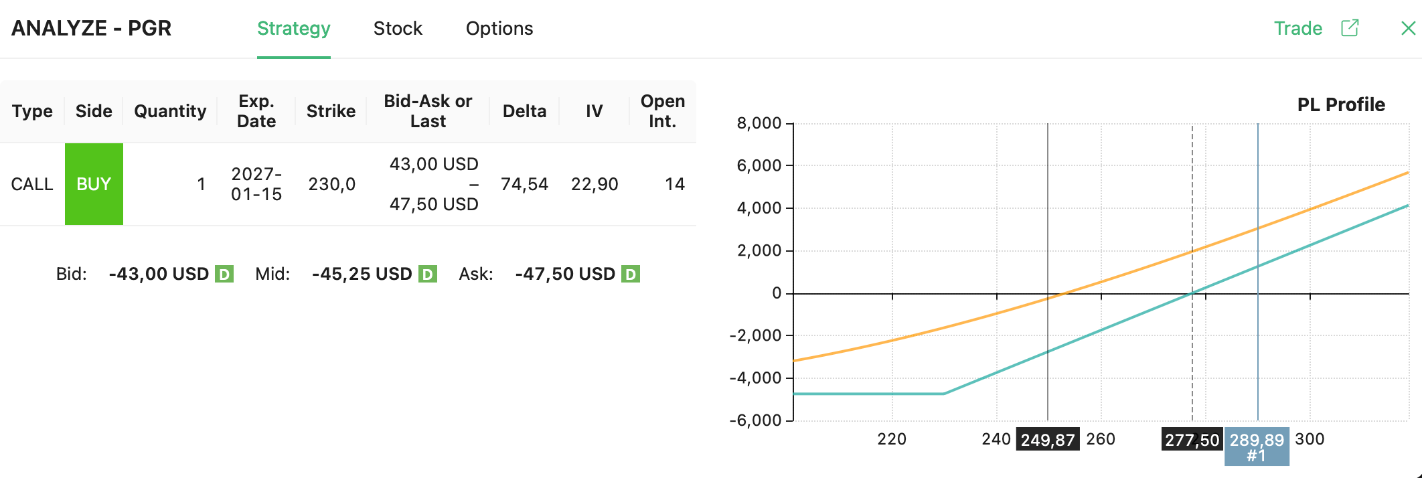Close the Analyze PGR panel

point(1408,28)
